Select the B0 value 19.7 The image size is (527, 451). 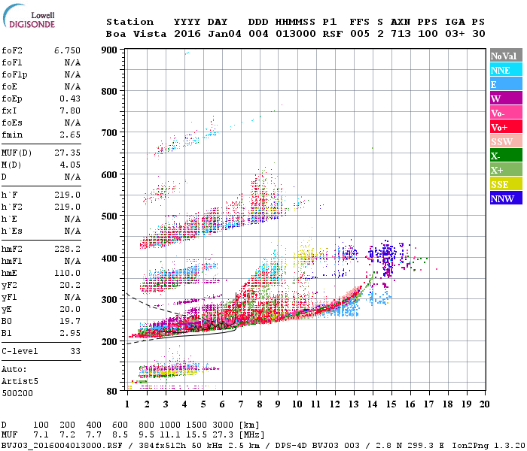click(70, 321)
